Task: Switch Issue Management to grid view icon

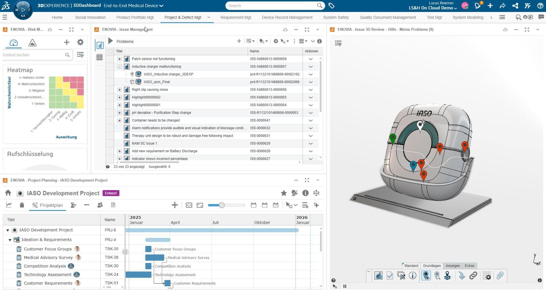Action: pyautogui.click(x=99, y=57)
